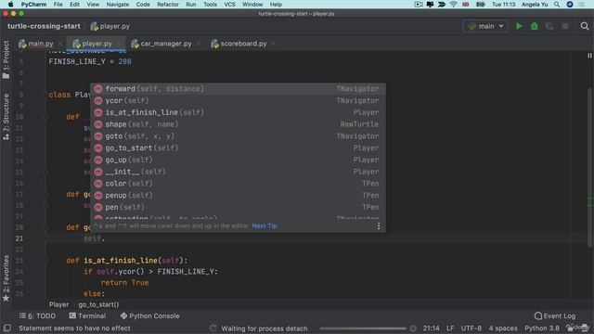
Task: Click the Player class breadcrumb below editor
Action: click(58, 304)
